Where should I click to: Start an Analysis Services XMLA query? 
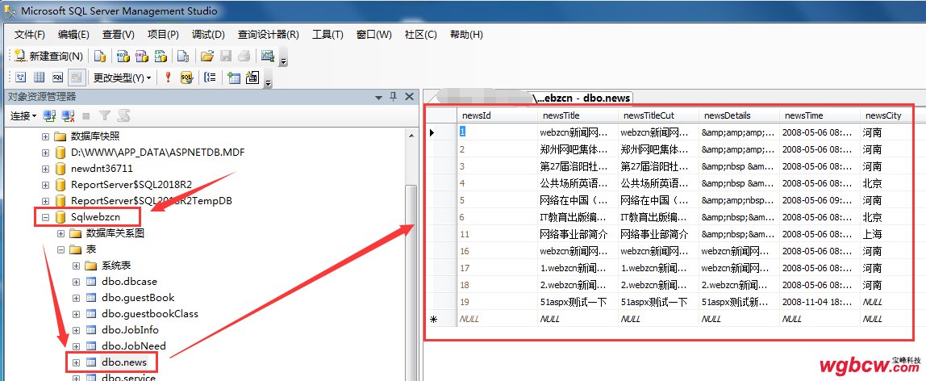point(161,57)
